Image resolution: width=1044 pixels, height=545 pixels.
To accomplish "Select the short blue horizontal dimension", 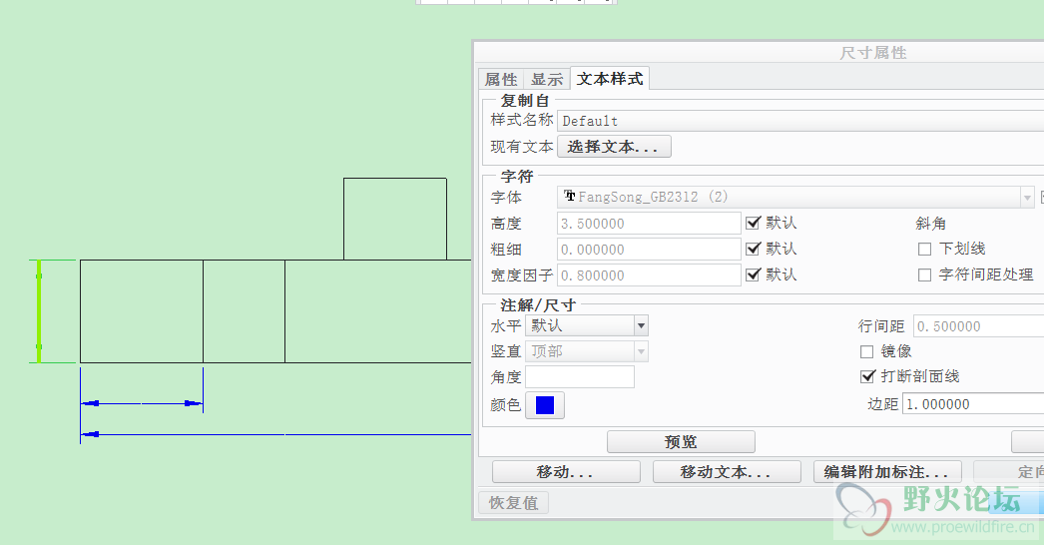I will pos(141,403).
